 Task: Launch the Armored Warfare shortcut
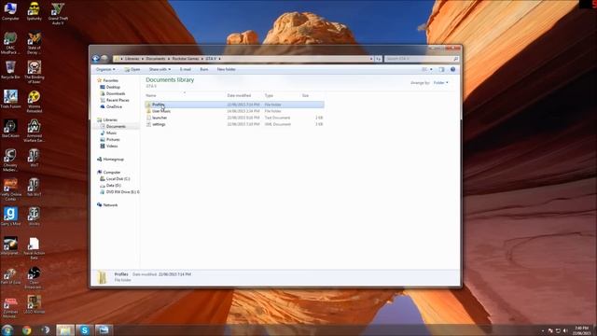point(34,131)
